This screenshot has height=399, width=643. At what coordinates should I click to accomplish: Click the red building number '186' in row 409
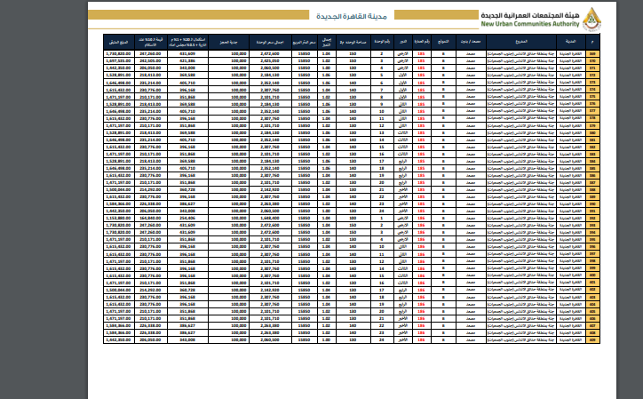tap(421, 339)
